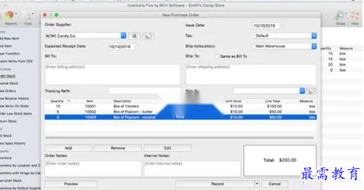
Task: Click the icon button next to the Ship By dropdown
Action: pyautogui.click(x=312, y=91)
